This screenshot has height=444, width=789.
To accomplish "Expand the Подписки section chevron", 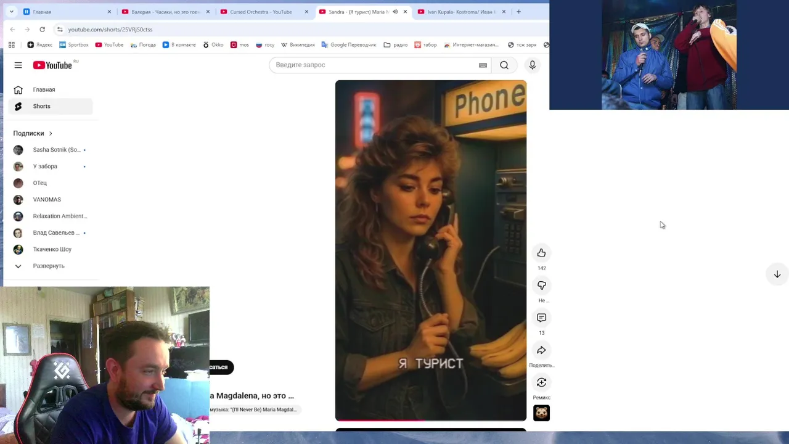I will coord(51,133).
